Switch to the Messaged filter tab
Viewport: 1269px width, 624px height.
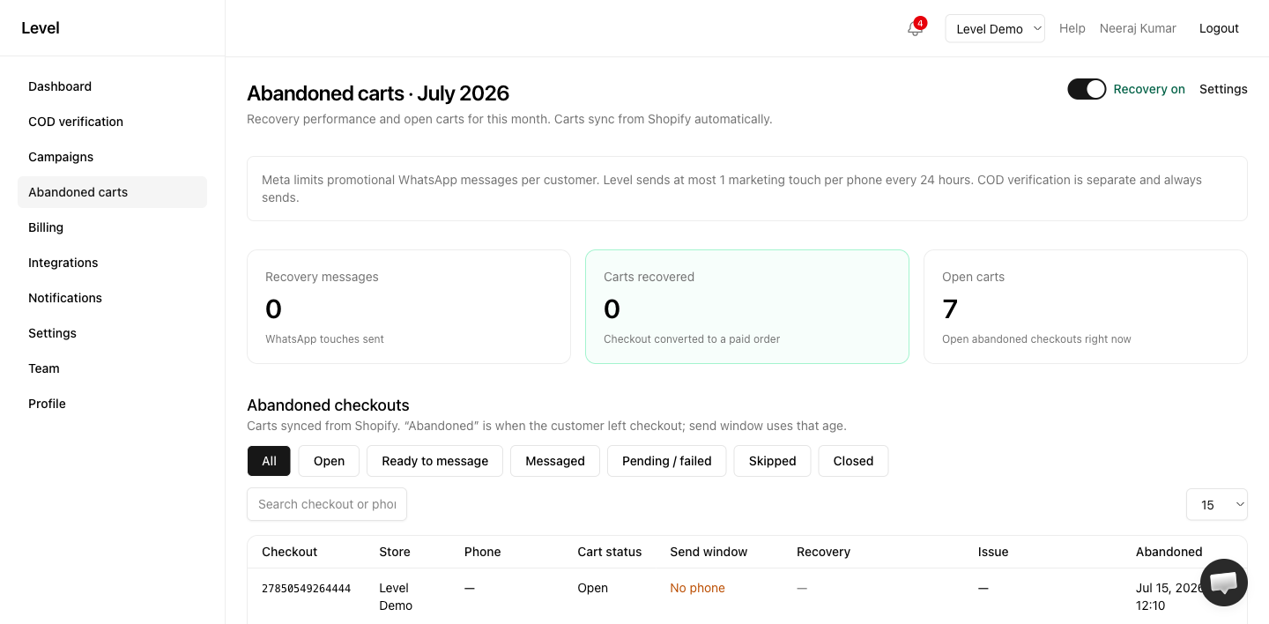(555, 461)
